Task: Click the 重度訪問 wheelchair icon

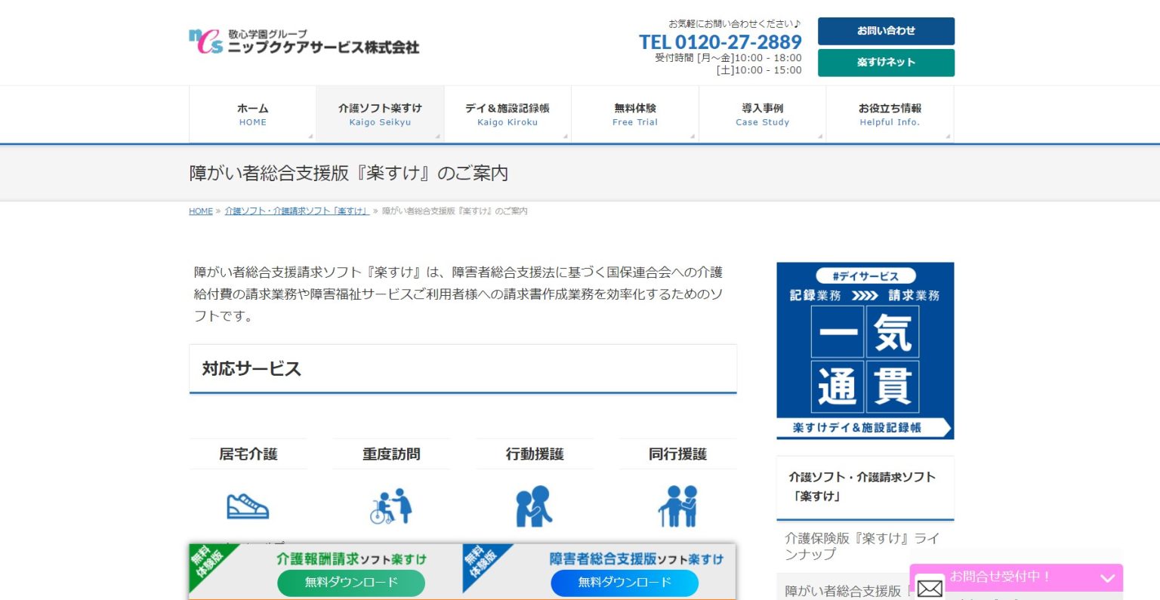Action: pos(391,504)
